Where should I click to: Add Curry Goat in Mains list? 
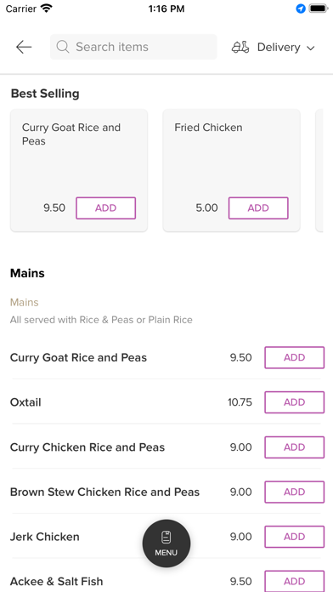pos(295,357)
